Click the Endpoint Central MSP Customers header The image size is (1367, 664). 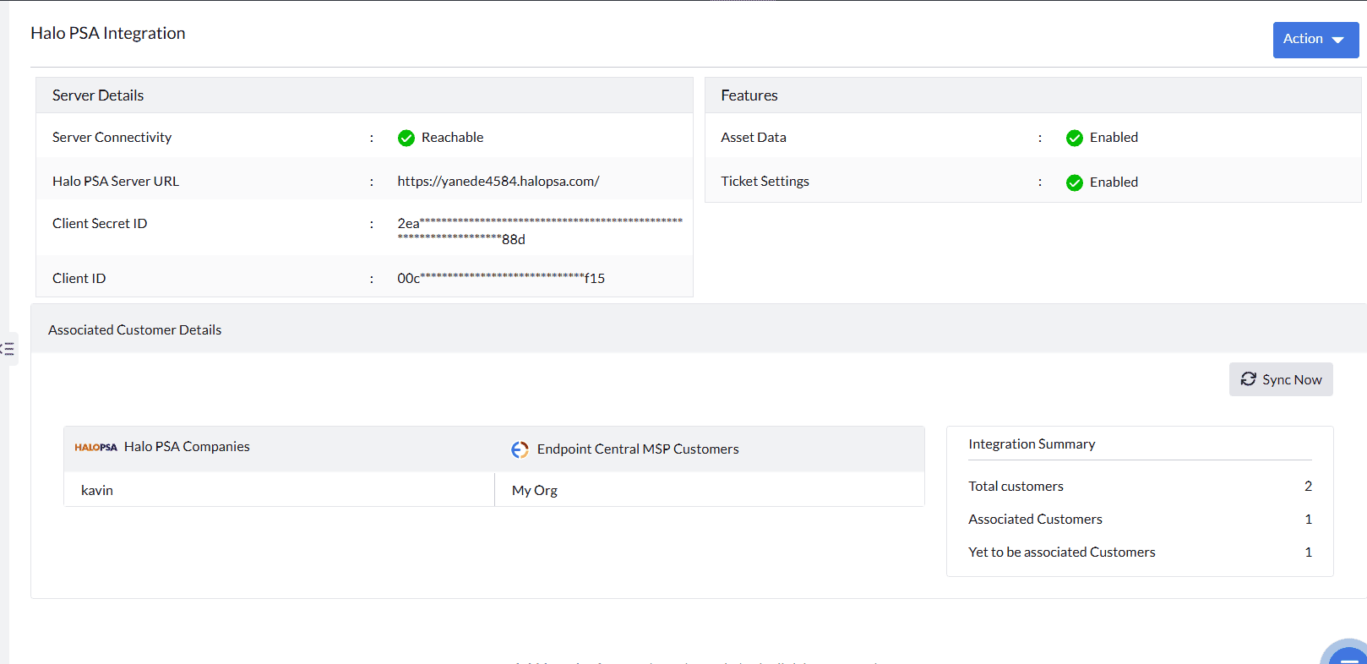pos(638,449)
